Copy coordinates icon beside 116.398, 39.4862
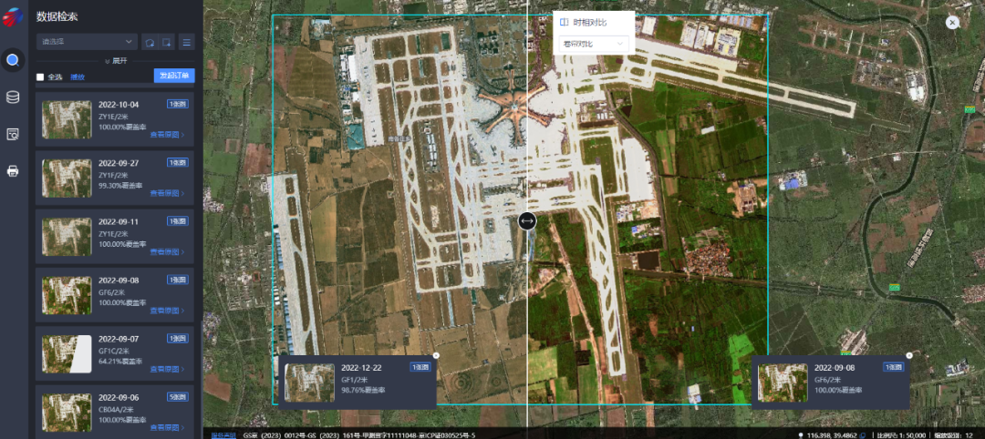 pyautogui.click(x=863, y=434)
